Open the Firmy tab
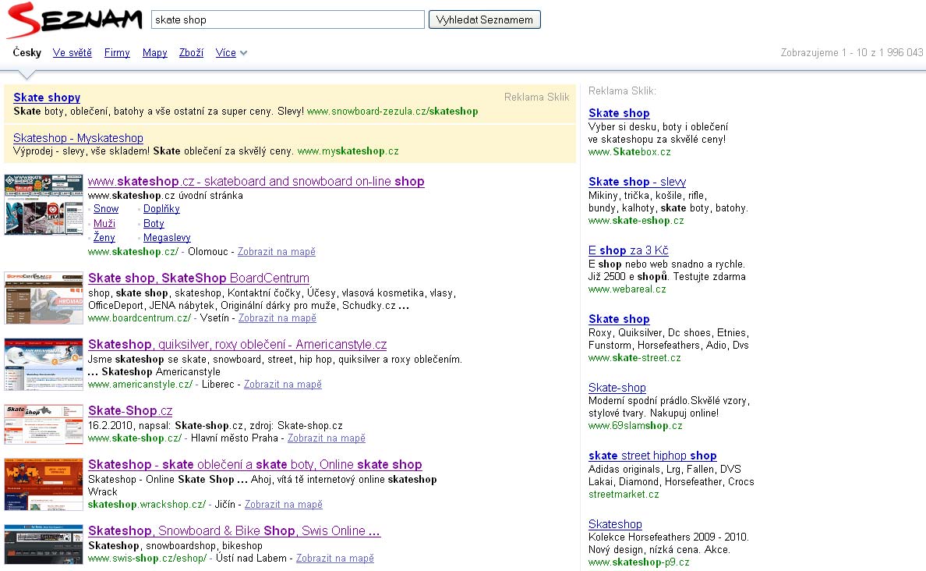Screen dimensions: 926x571 (117, 52)
